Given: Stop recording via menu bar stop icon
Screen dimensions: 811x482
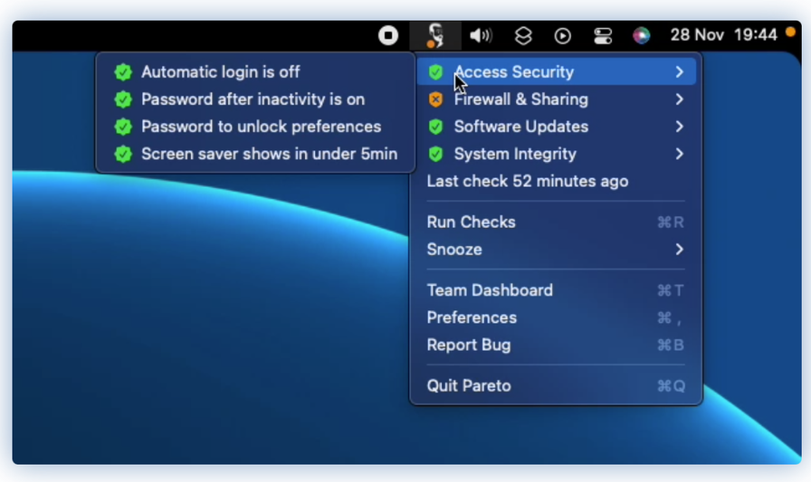Looking at the screenshot, I should 388,35.
